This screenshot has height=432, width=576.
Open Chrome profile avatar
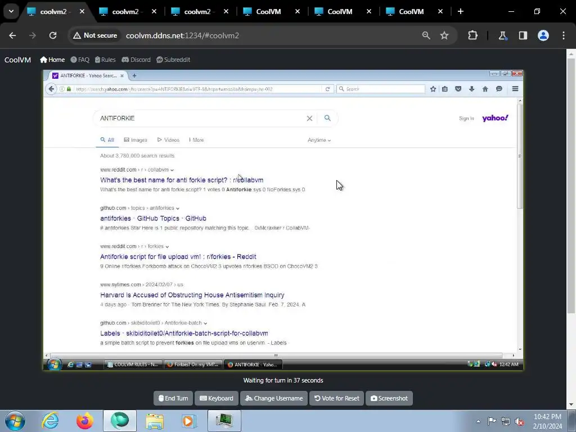coord(543,35)
